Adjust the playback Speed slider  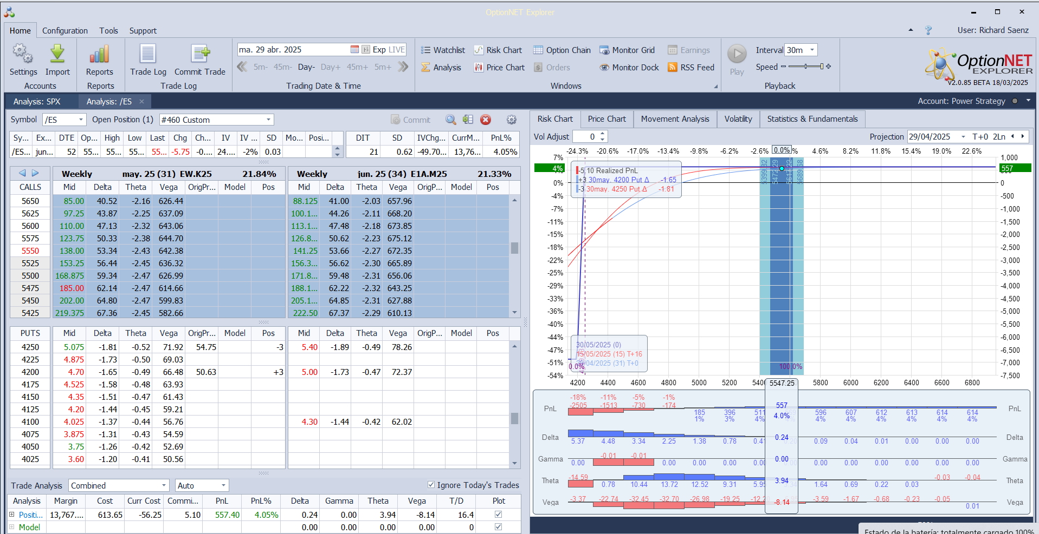pyautogui.click(x=806, y=66)
